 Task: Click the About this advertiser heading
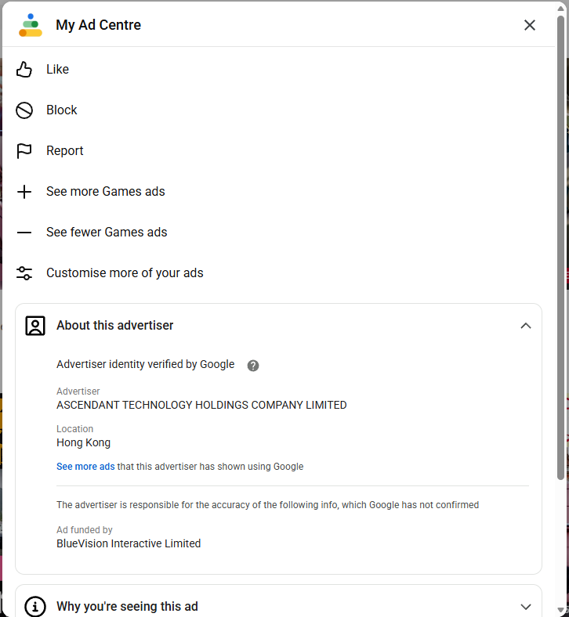114,326
